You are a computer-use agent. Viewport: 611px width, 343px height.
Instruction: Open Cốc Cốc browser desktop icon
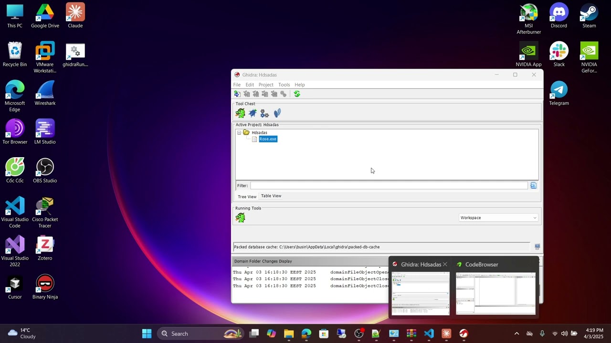(15, 171)
